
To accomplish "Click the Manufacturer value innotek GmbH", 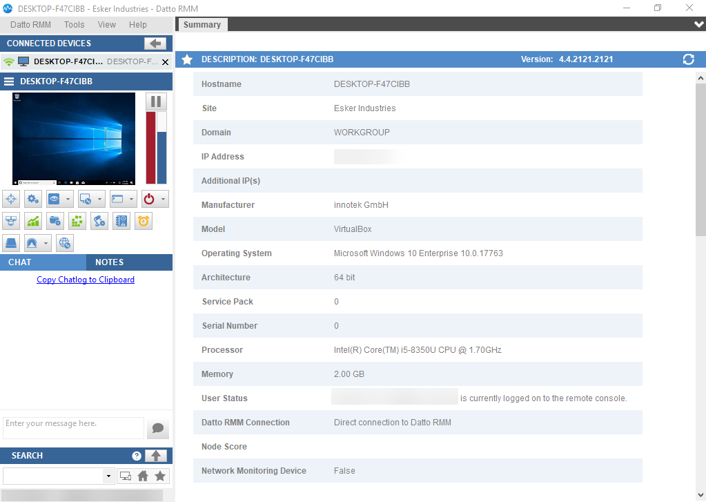I will pos(361,205).
